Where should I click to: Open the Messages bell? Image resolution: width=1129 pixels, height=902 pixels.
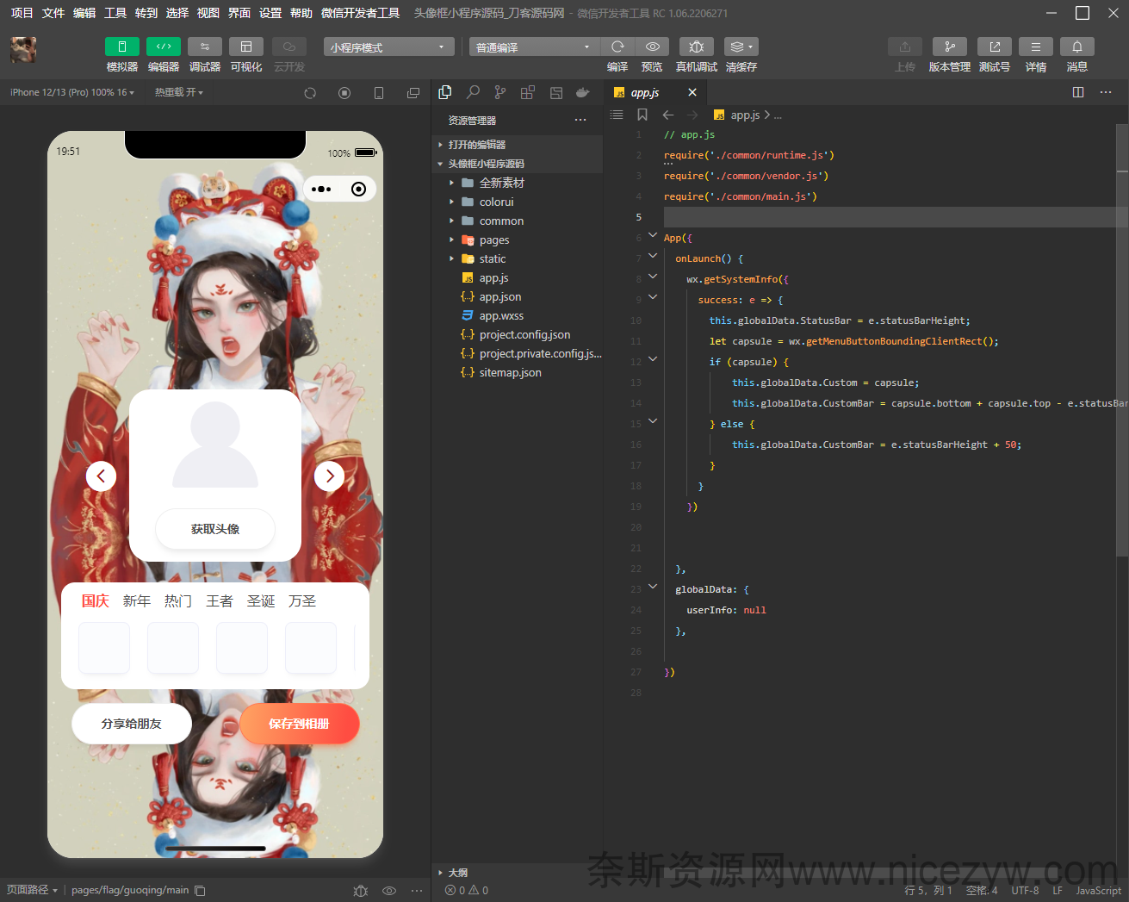[1077, 47]
